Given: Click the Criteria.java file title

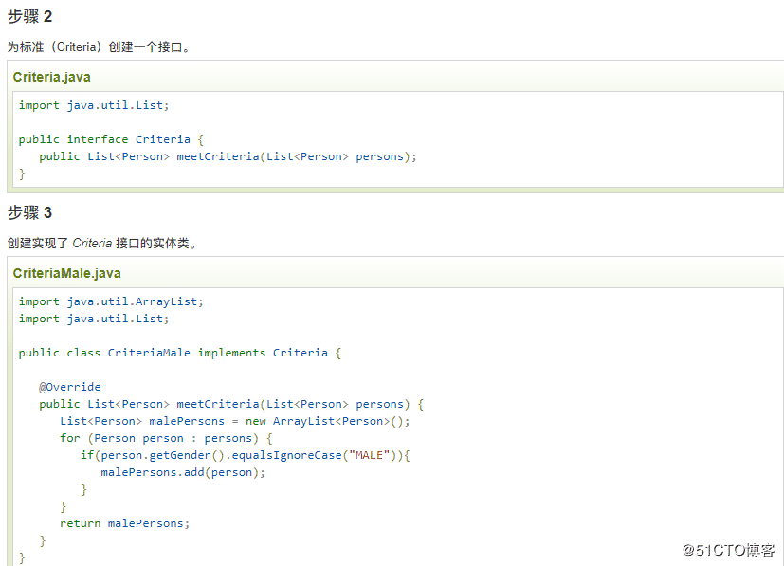Looking at the screenshot, I should point(51,77).
